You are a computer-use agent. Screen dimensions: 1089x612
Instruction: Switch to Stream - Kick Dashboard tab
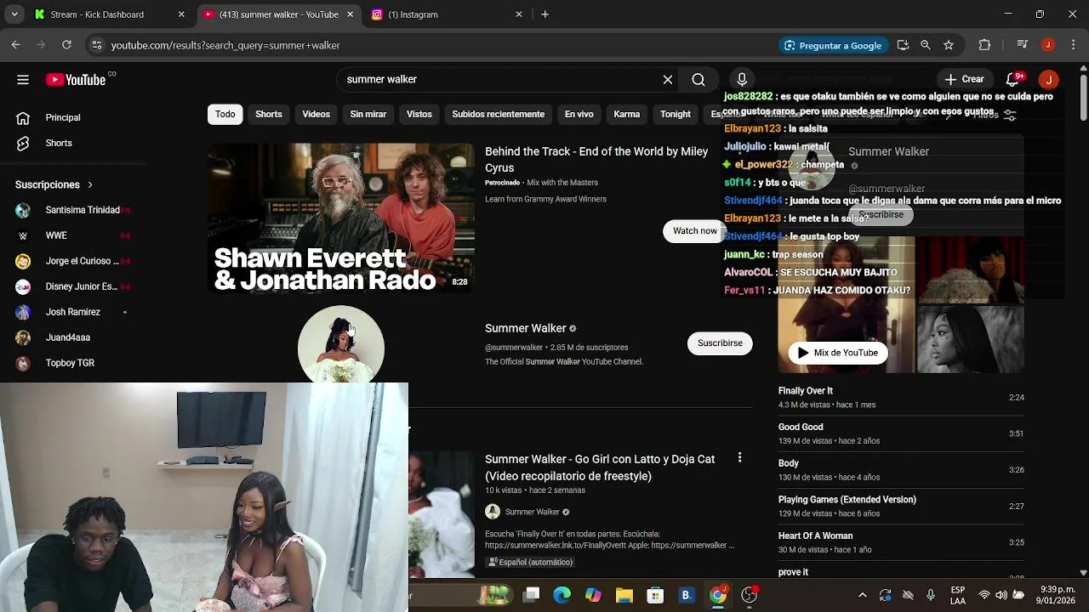110,14
